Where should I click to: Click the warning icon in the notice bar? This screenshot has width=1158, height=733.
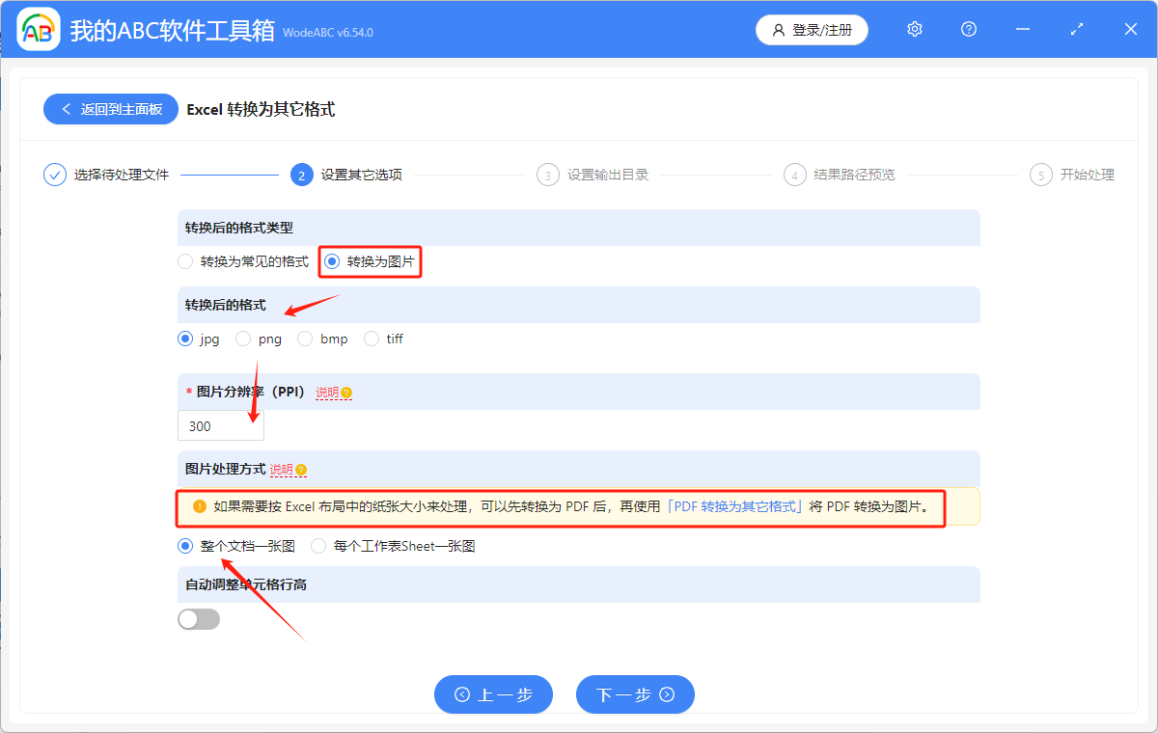[x=200, y=506]
